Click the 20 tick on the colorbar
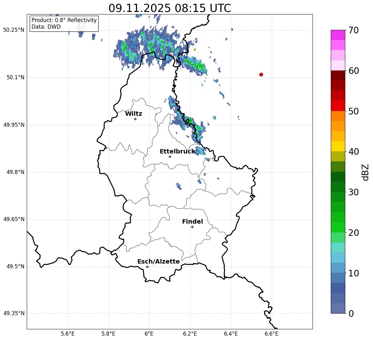 pos(353,233)
